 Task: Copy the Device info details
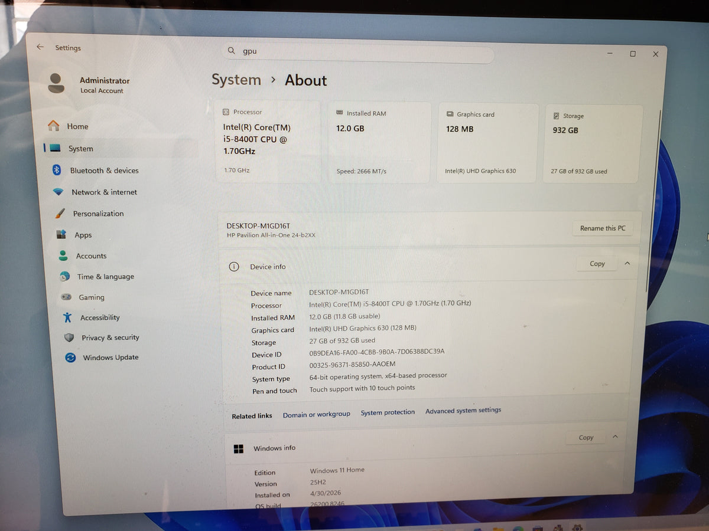click(x=597, y=264)
